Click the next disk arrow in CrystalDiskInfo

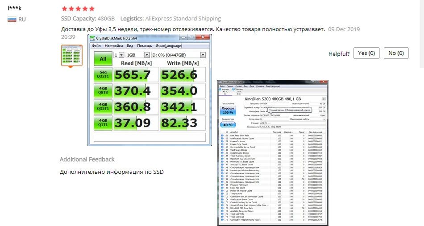[324, 99]
